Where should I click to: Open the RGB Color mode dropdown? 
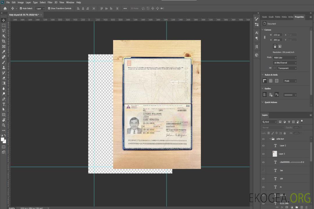click(285, 58)
